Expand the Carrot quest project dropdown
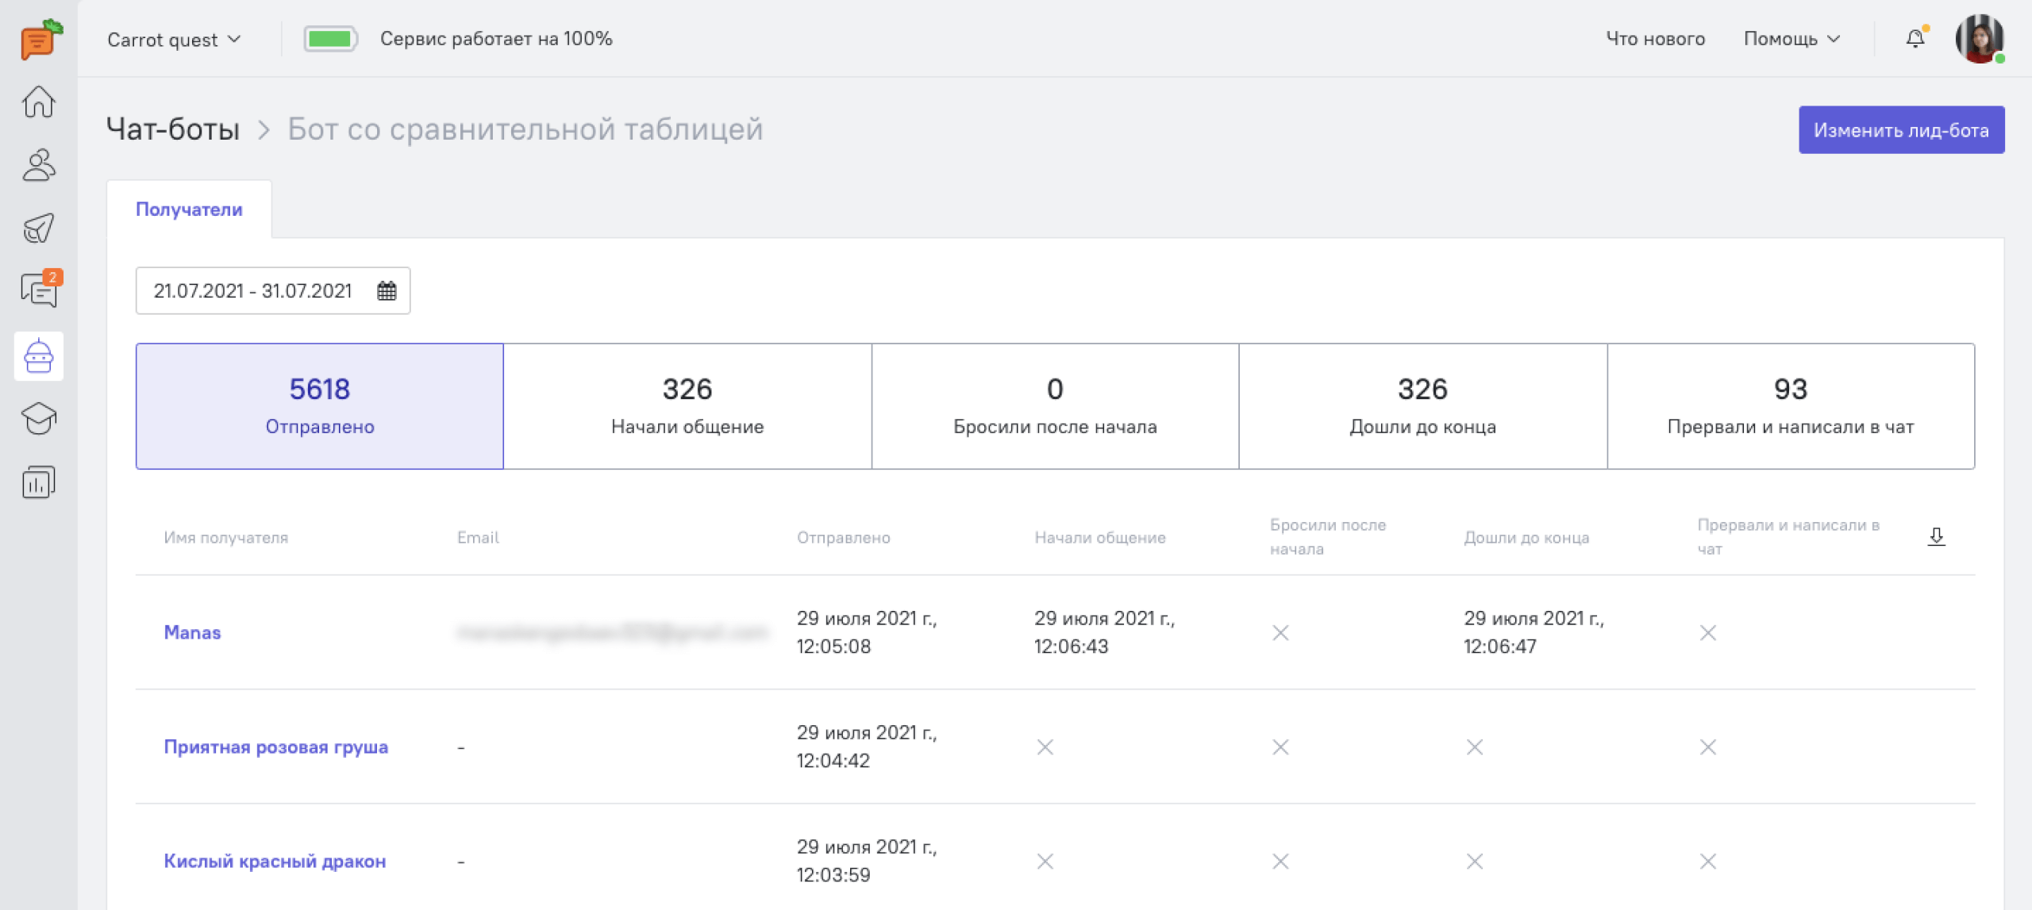The width and height of the screenshot is (2032, 910). pyautogui.click(x=174, y=40)
